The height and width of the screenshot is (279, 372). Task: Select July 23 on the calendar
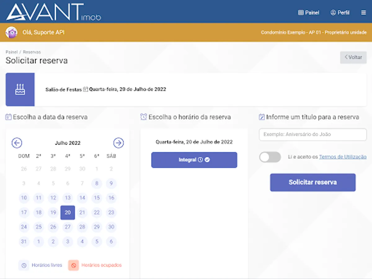click(111, 212)
